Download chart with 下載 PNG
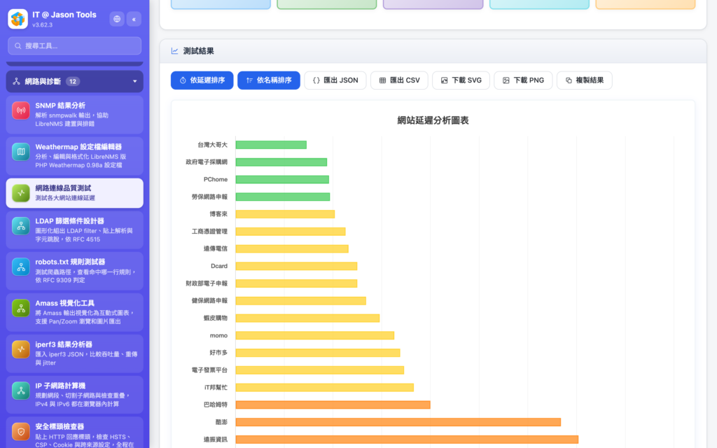Viewport: 717px width, 448px height. pos(523,80)
